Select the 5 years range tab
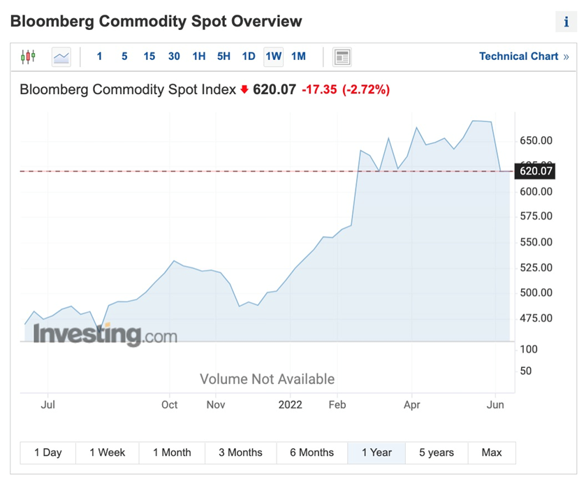 (x=437, y=452)
